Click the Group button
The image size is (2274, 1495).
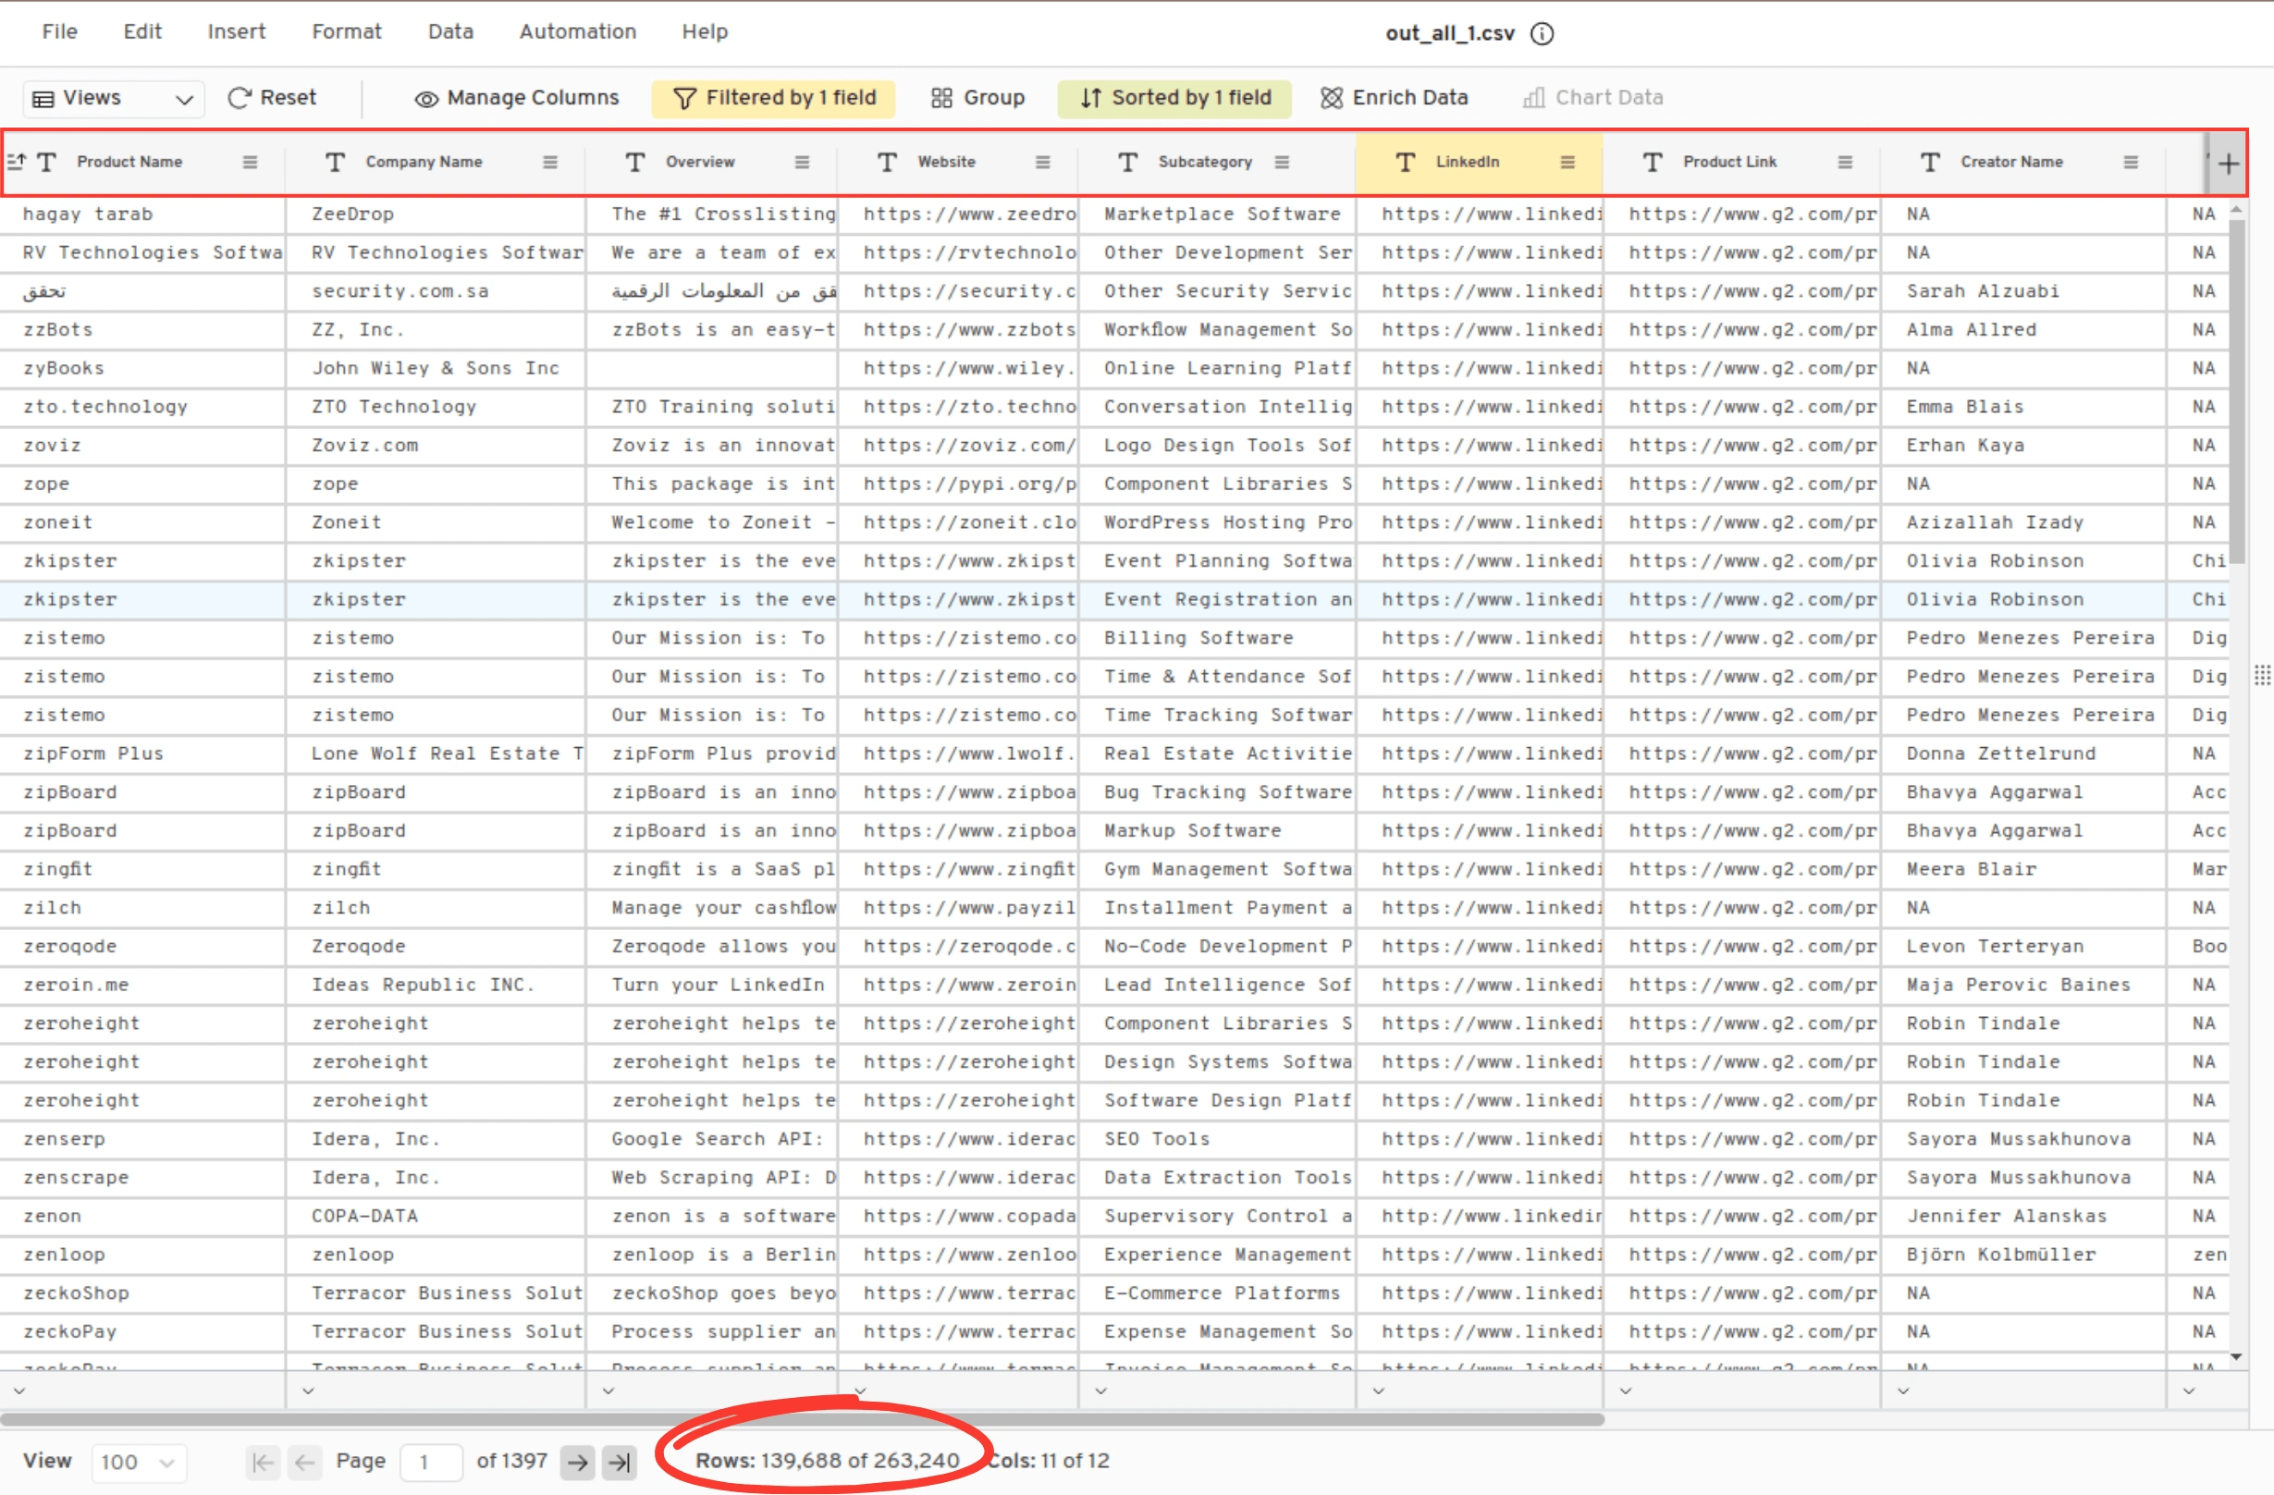pyautogui.click(x=977, y=97)
